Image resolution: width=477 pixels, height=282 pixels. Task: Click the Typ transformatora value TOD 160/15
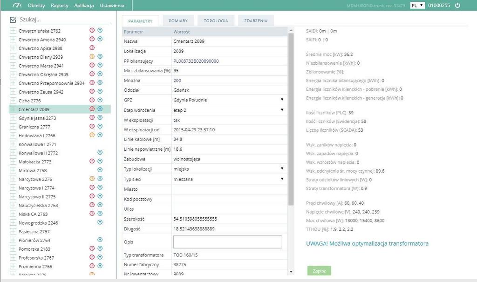point(185,255)
